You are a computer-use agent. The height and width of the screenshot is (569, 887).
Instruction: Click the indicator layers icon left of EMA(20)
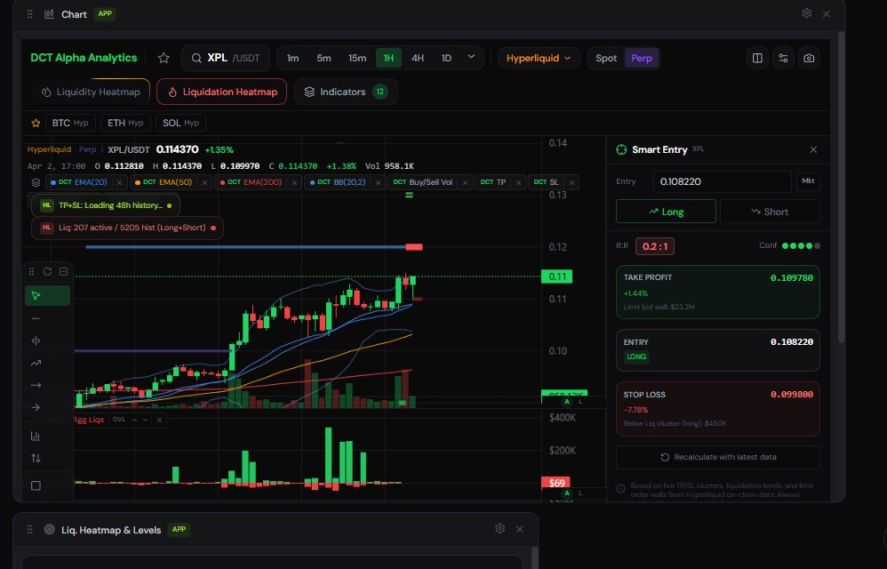point(36,182)
